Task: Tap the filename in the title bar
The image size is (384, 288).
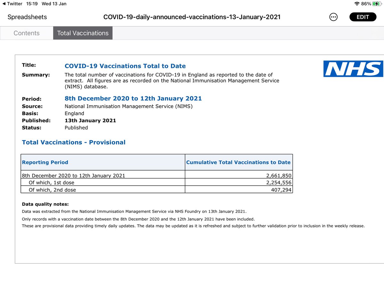Action: click(x=192, y=17)
